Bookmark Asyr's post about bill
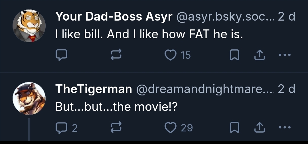The width and height of the screenshot is (308, 144). pos(234,55)
